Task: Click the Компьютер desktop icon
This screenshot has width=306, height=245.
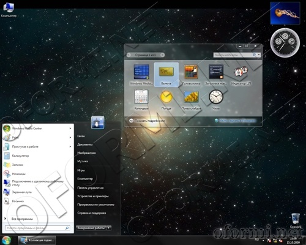Action: [9, 10]
